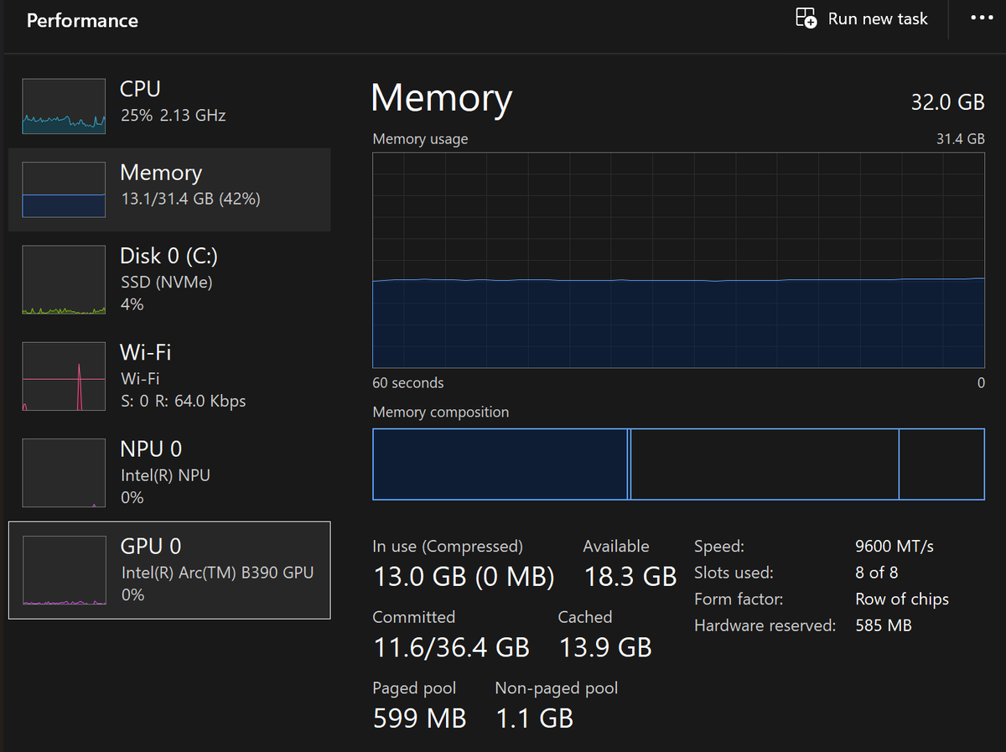Click the standby segment of Memory composition
1006x752 pixels.
tap(764, 464)
